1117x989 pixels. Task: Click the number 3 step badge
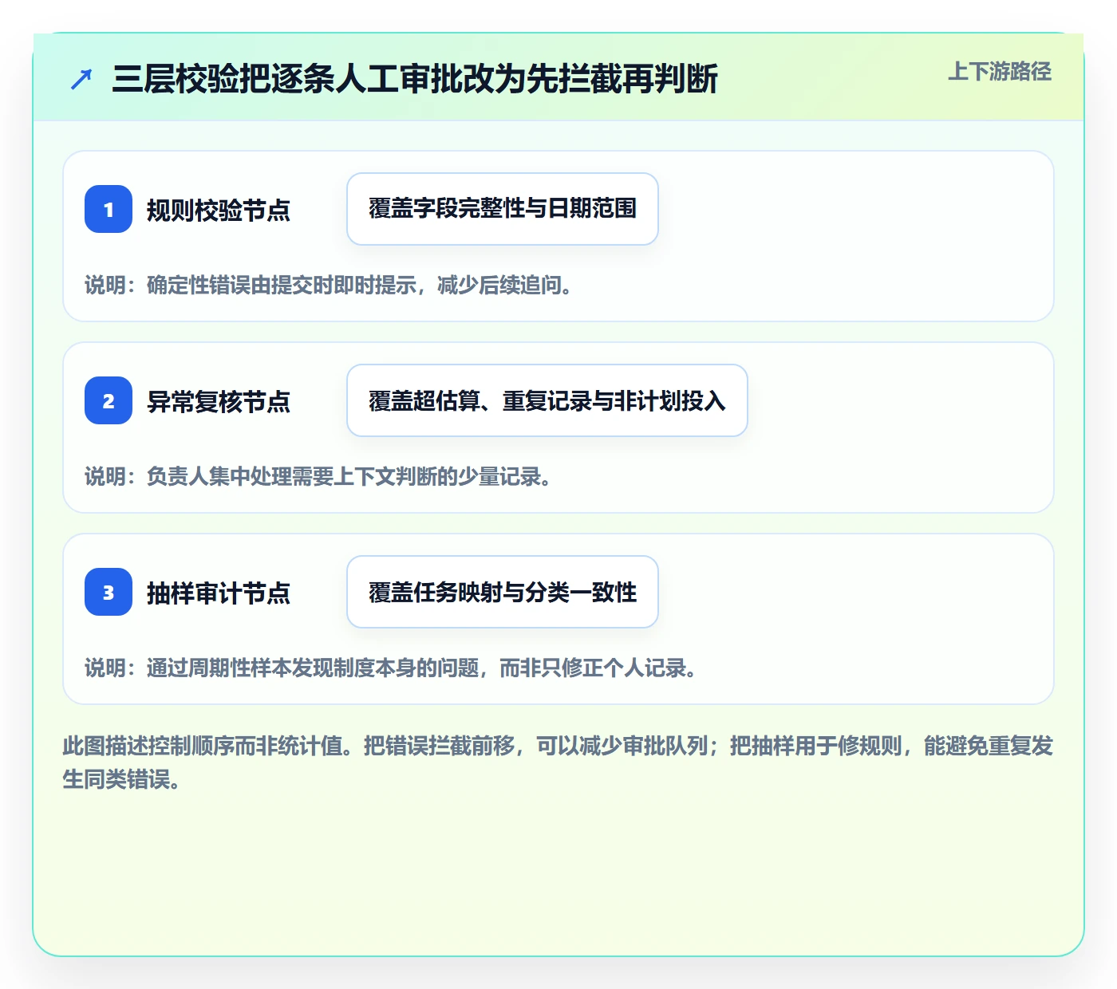click(x=109, y=592)
